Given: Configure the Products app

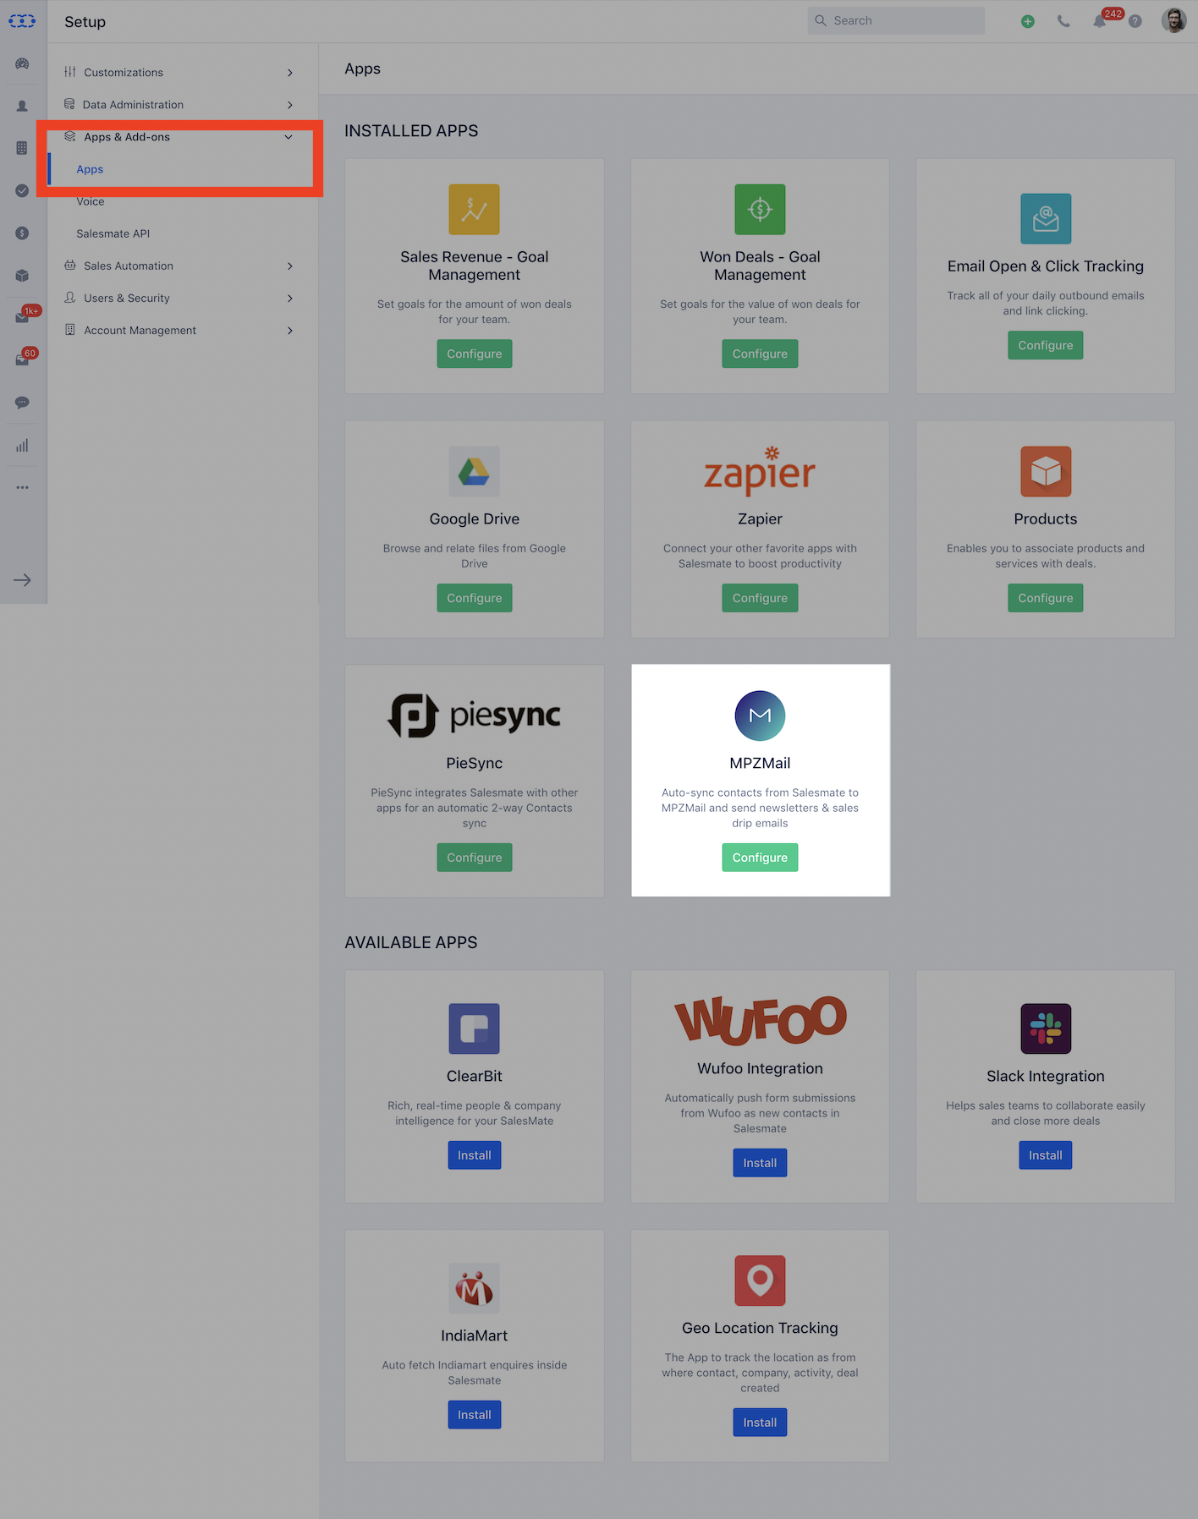Looking at the screenshot, I should pyautogui.click(x=1046, y=598).
